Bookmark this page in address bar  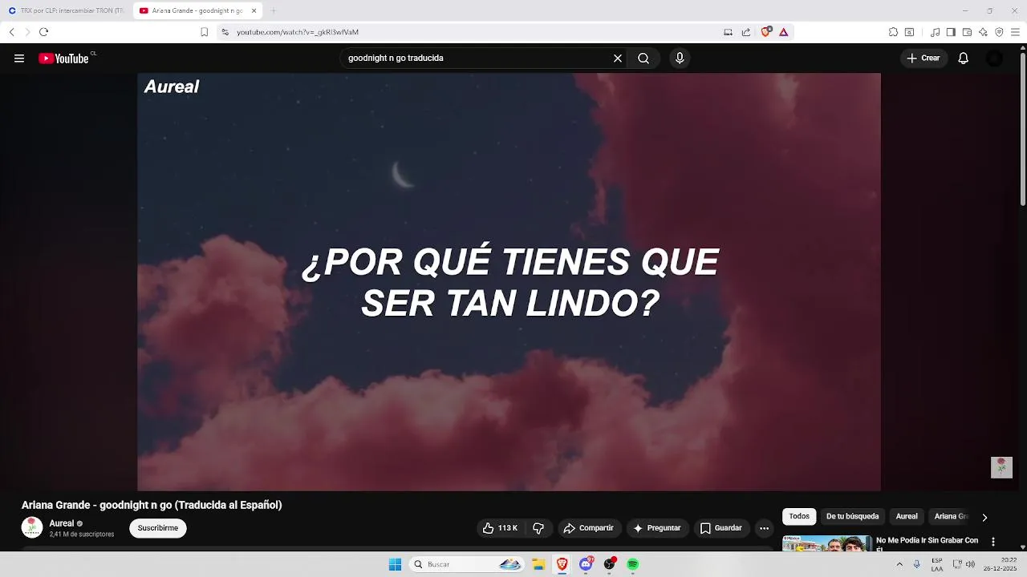coord(204,32)
